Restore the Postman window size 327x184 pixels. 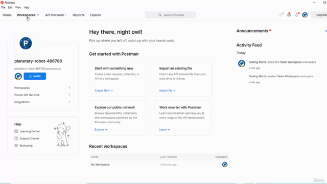pos(325,3)
